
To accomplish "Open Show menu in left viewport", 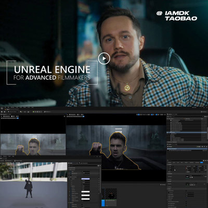I will [17, 116].
